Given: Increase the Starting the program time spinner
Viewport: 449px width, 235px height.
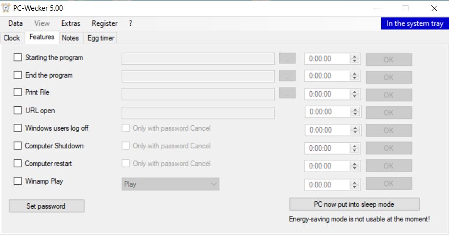Looking at the screenshot, I should pos(355,57).
